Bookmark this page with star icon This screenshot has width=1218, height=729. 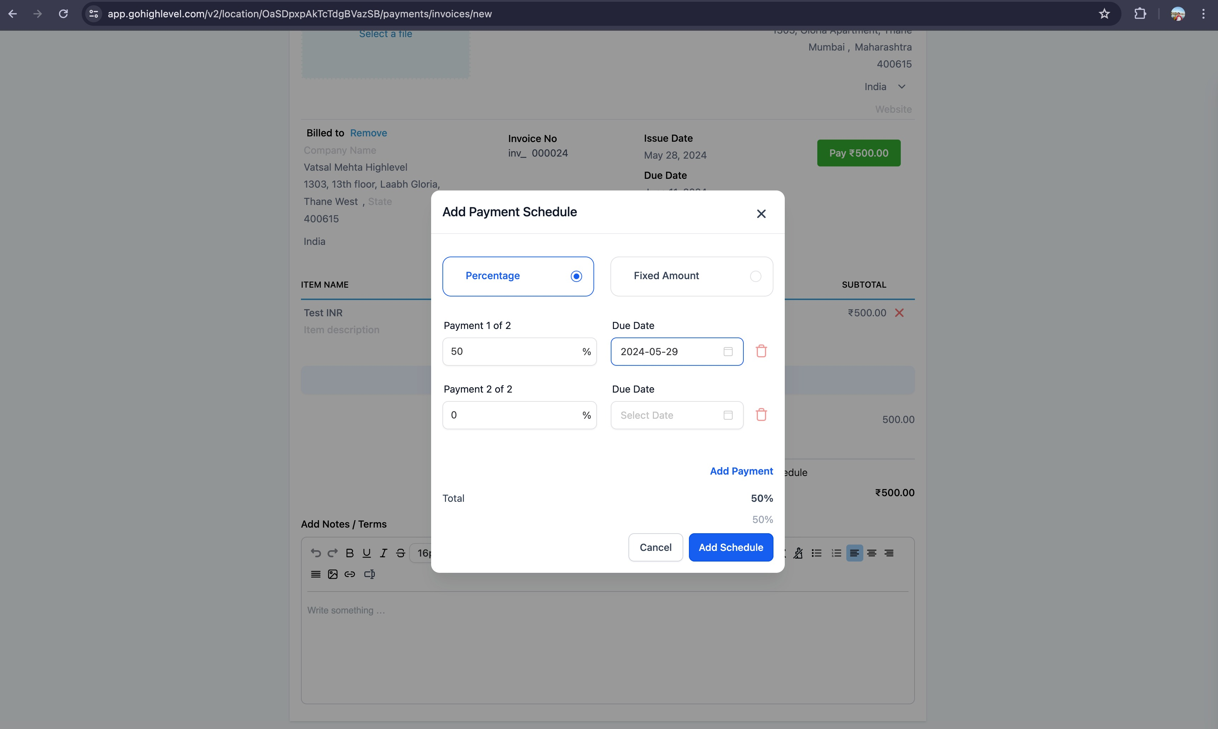pyautogui.click(x=1104, y=14)
